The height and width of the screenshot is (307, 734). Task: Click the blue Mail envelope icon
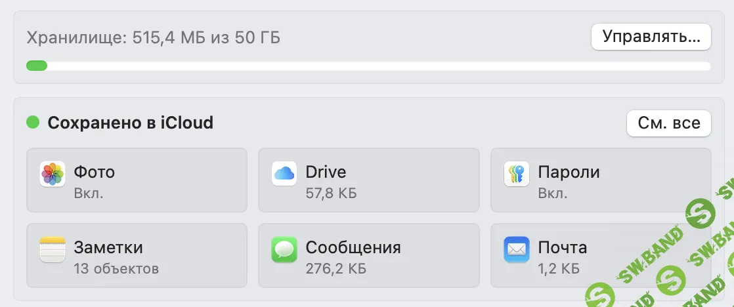pyautogui.click(x=516, y=250)
